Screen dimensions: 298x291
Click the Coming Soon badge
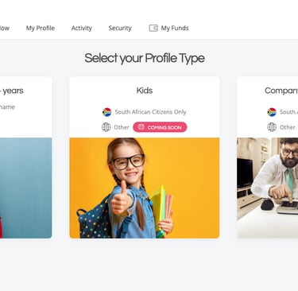pyautogui.click(x=160, y=127)
